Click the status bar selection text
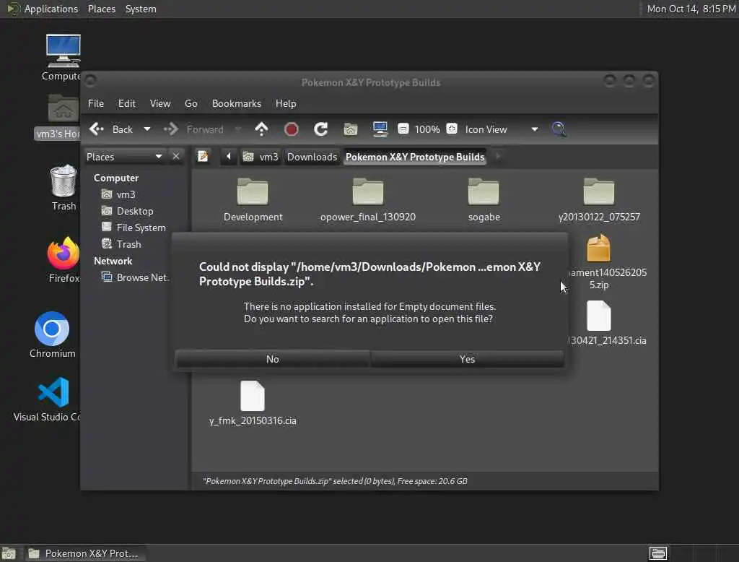Viewport: 739px width, 562px height. click(x=335, y=481)
